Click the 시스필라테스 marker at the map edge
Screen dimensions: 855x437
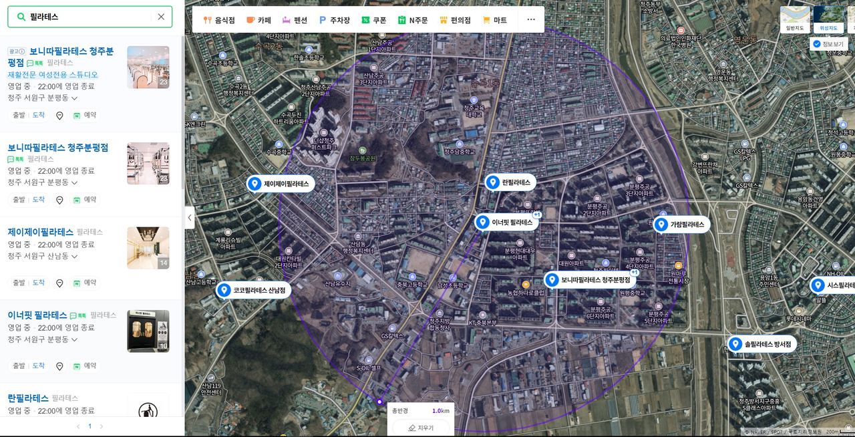[x=832, y=285]
